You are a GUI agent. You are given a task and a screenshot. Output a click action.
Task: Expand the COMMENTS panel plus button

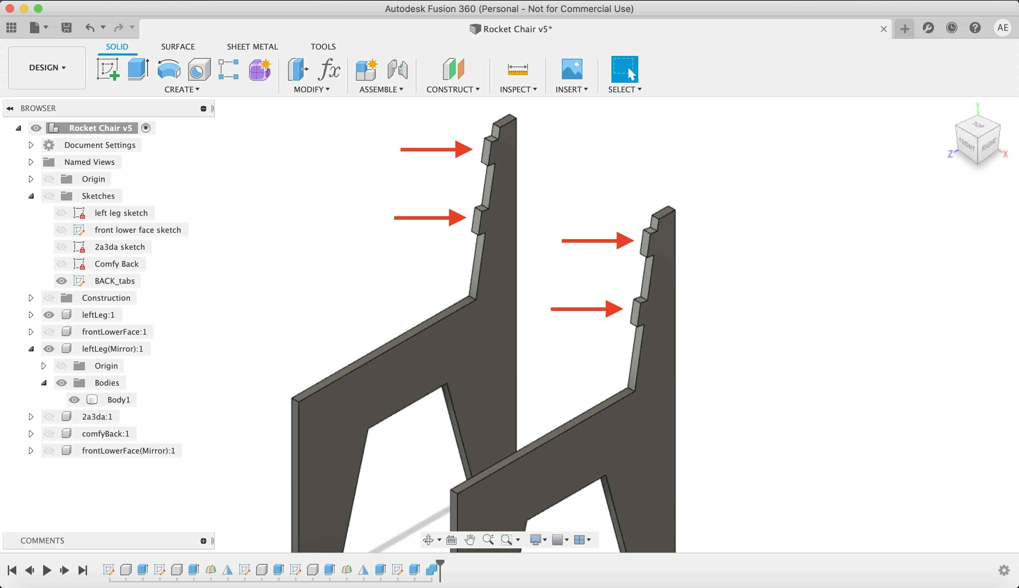click(203, 541)
